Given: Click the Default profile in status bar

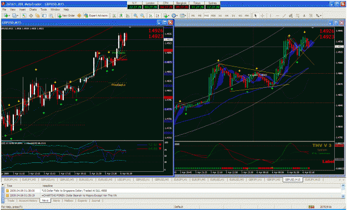Looking at the screenshot, I should 178,207.
